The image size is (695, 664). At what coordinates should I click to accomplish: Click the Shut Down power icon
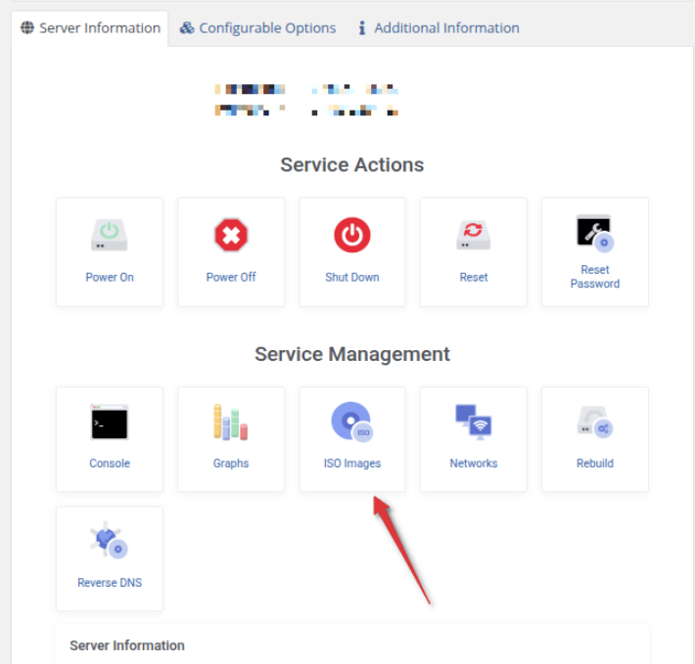tap(352, 235)
